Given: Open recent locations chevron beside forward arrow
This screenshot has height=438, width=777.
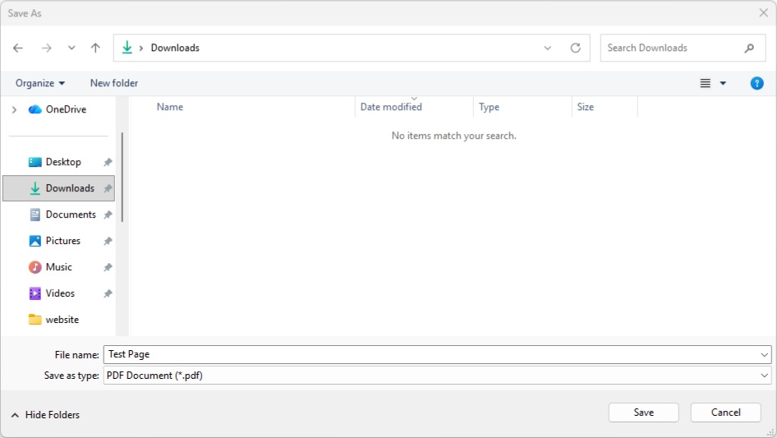Looking at the screenshot, I should click(x=71, y=48).
